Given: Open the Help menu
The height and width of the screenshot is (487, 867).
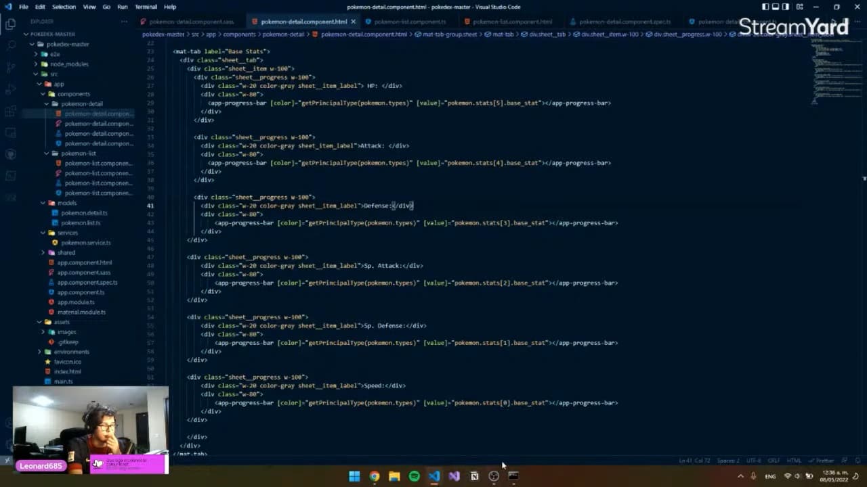Looking at the screenshot, I should (x=170, y=7).
